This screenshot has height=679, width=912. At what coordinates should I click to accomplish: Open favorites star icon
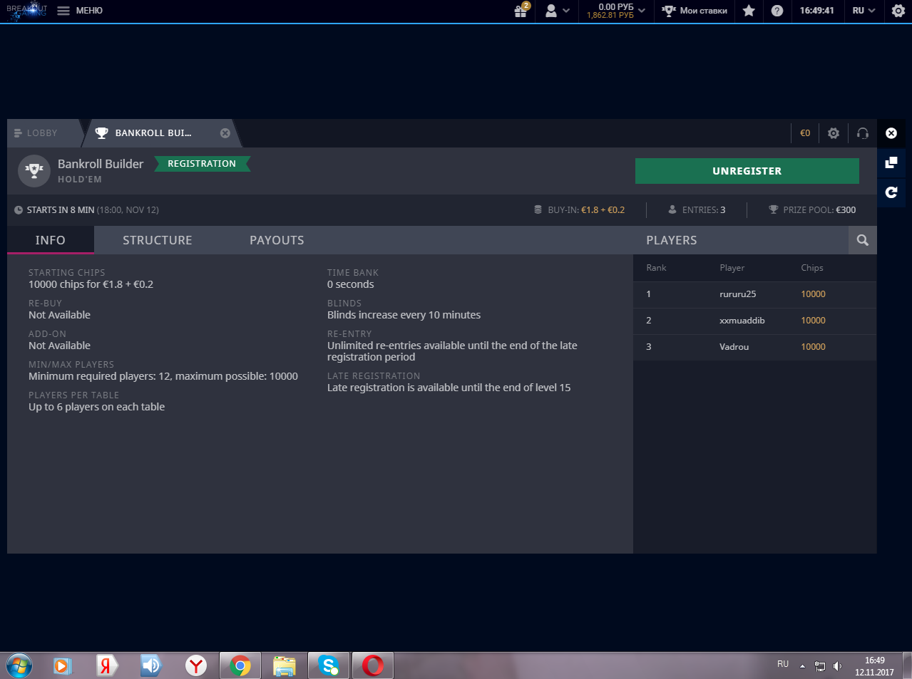[x=749, y=11]
